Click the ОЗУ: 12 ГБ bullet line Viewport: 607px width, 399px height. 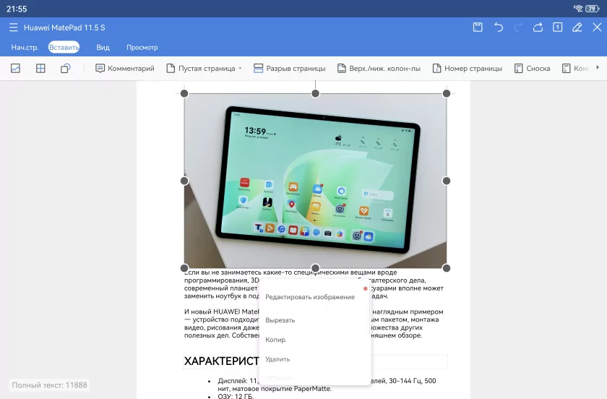pos(236,396)
